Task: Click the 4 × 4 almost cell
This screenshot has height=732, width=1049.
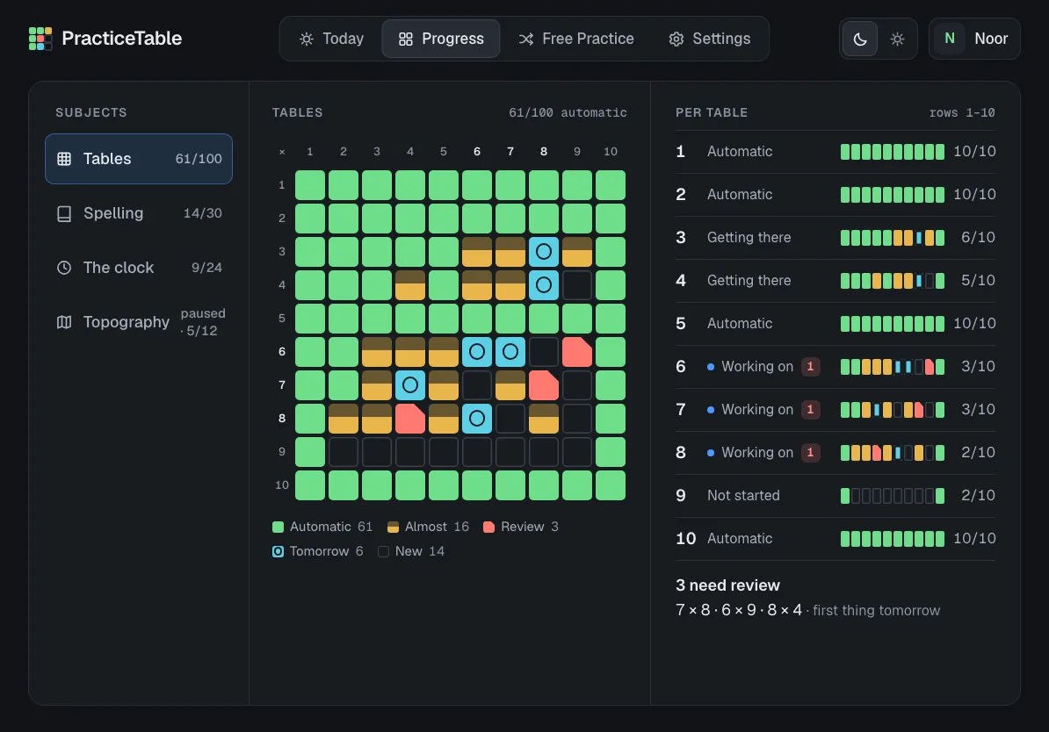Action: point(410,284)
